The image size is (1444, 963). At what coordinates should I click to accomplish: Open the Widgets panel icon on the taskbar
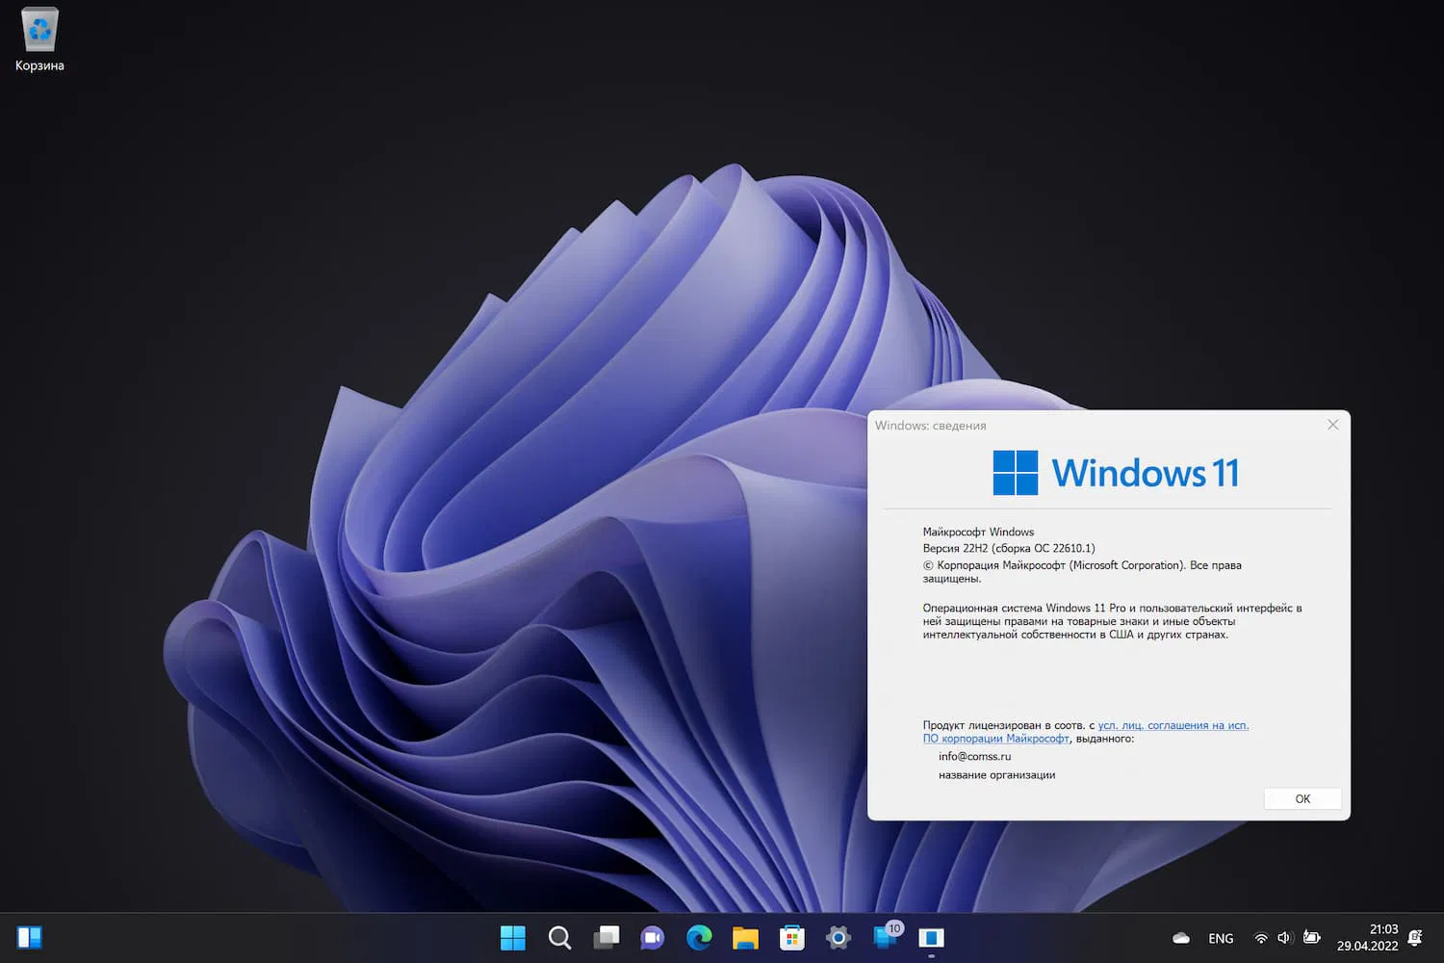pos(30,937)
